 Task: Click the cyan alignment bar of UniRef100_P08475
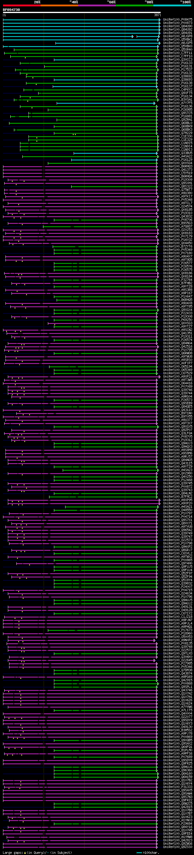coord(82,20)
